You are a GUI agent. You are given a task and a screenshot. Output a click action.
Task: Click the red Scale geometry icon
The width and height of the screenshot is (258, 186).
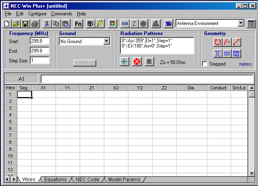(236, 42)
